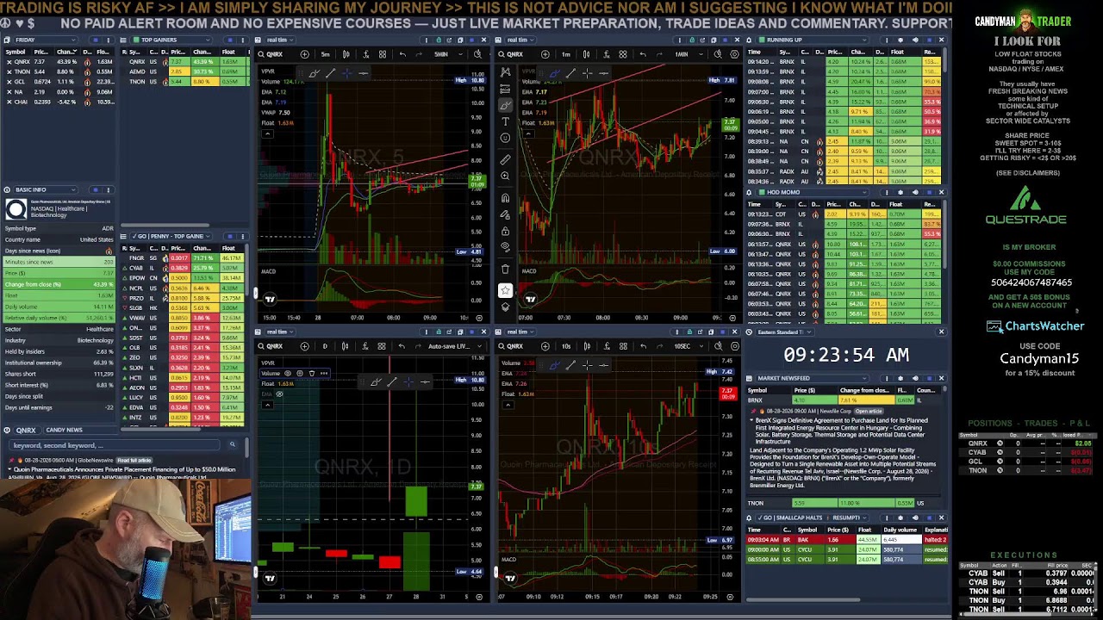Toggle stay-in-drawing-mode pencil-lock icon in 1m chart

pyautogui.click(x=505, y=214)
